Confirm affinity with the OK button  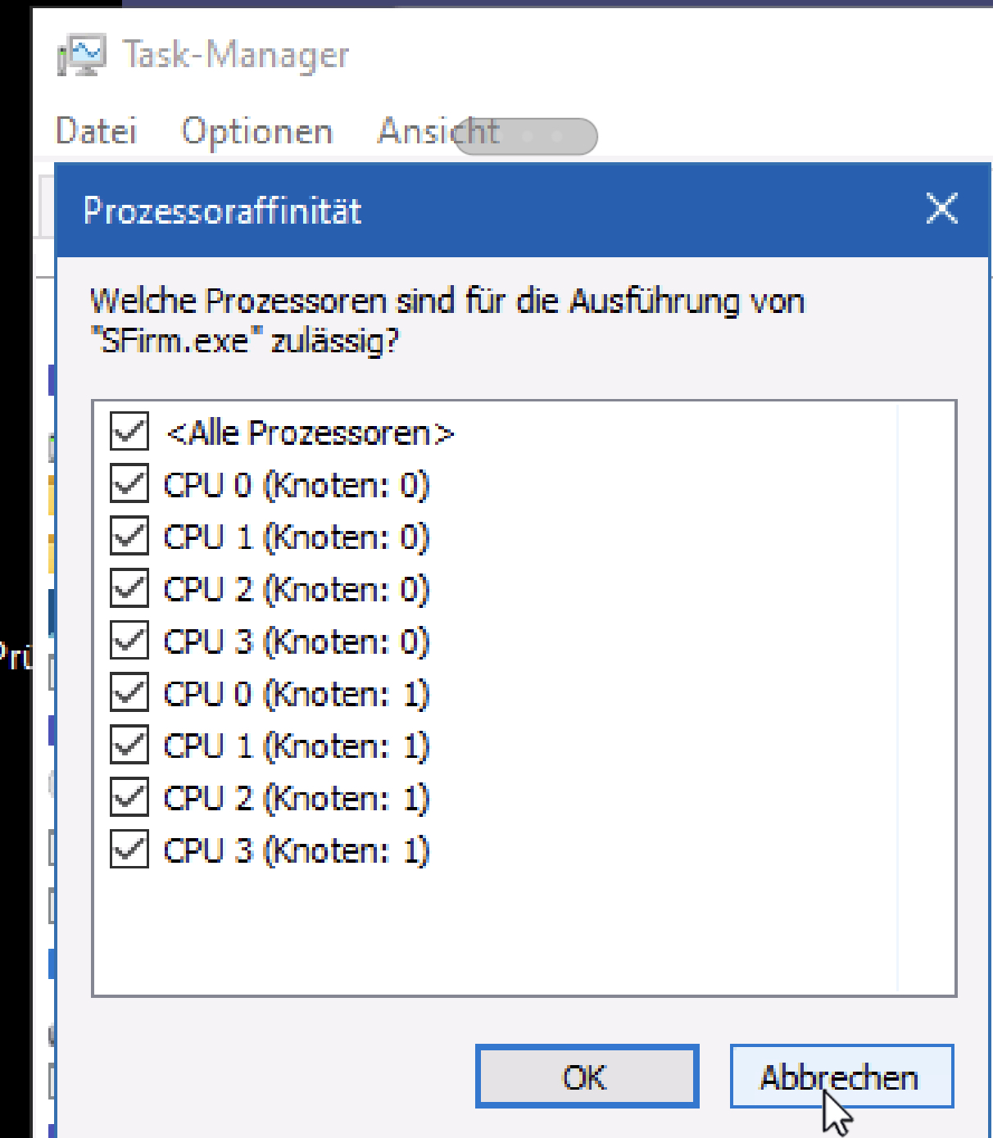tap(587, 1077)
